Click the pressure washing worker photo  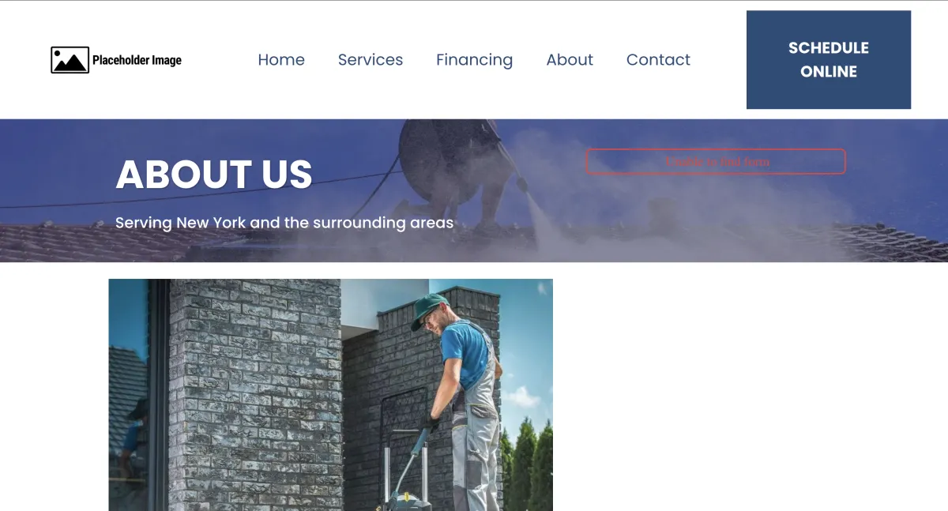point(330,395)
